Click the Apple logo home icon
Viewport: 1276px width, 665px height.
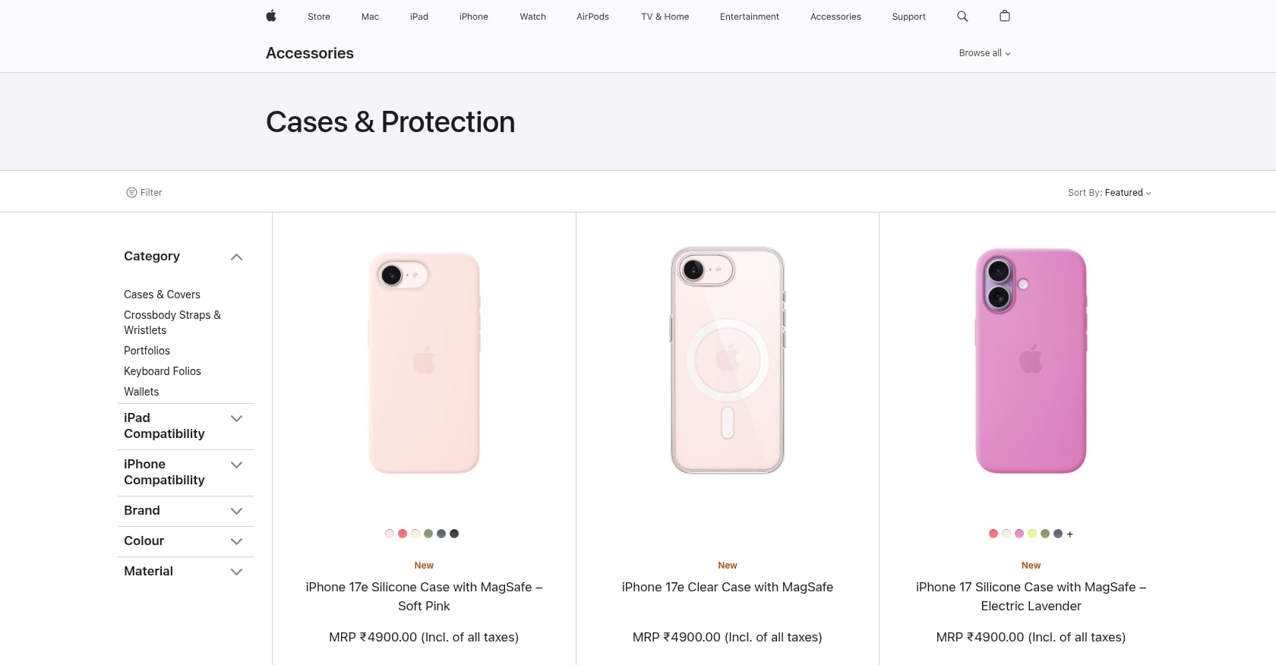pyautogui.click(x=271, y=16)
